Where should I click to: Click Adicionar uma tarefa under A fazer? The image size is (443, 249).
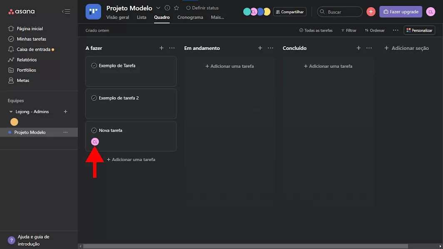pos(131,159)
